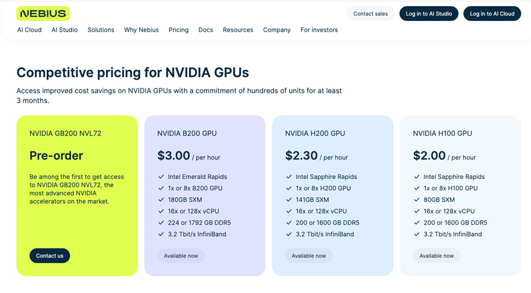This screenshot has height=293, width=531.
Task: Click the Nebius logo
Action: 43,14
